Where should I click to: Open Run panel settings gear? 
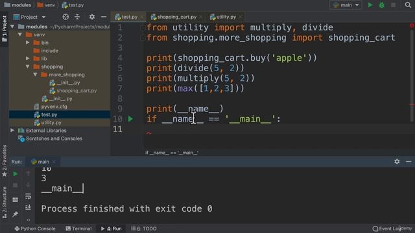(x=397, y=161)
